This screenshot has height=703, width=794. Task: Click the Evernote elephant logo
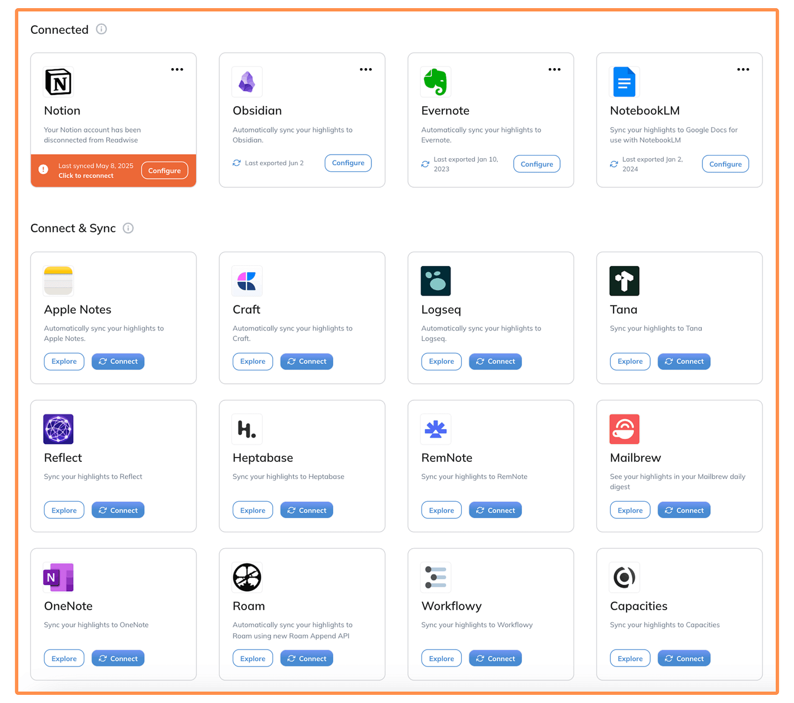pos(436,82)
